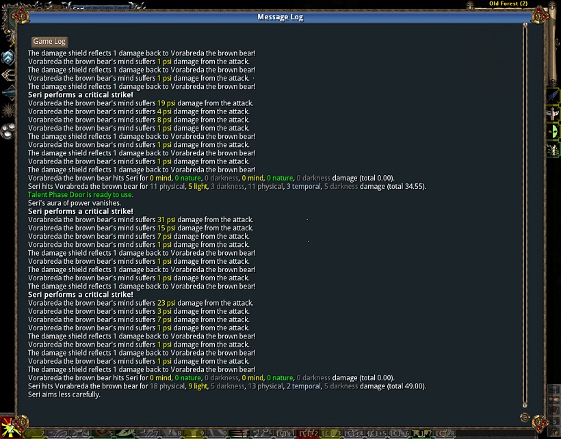This screenshot has height=439, width=561.
Task: Click the hotbar slot labeled [C]2
Action: click(x=309, y=434)
